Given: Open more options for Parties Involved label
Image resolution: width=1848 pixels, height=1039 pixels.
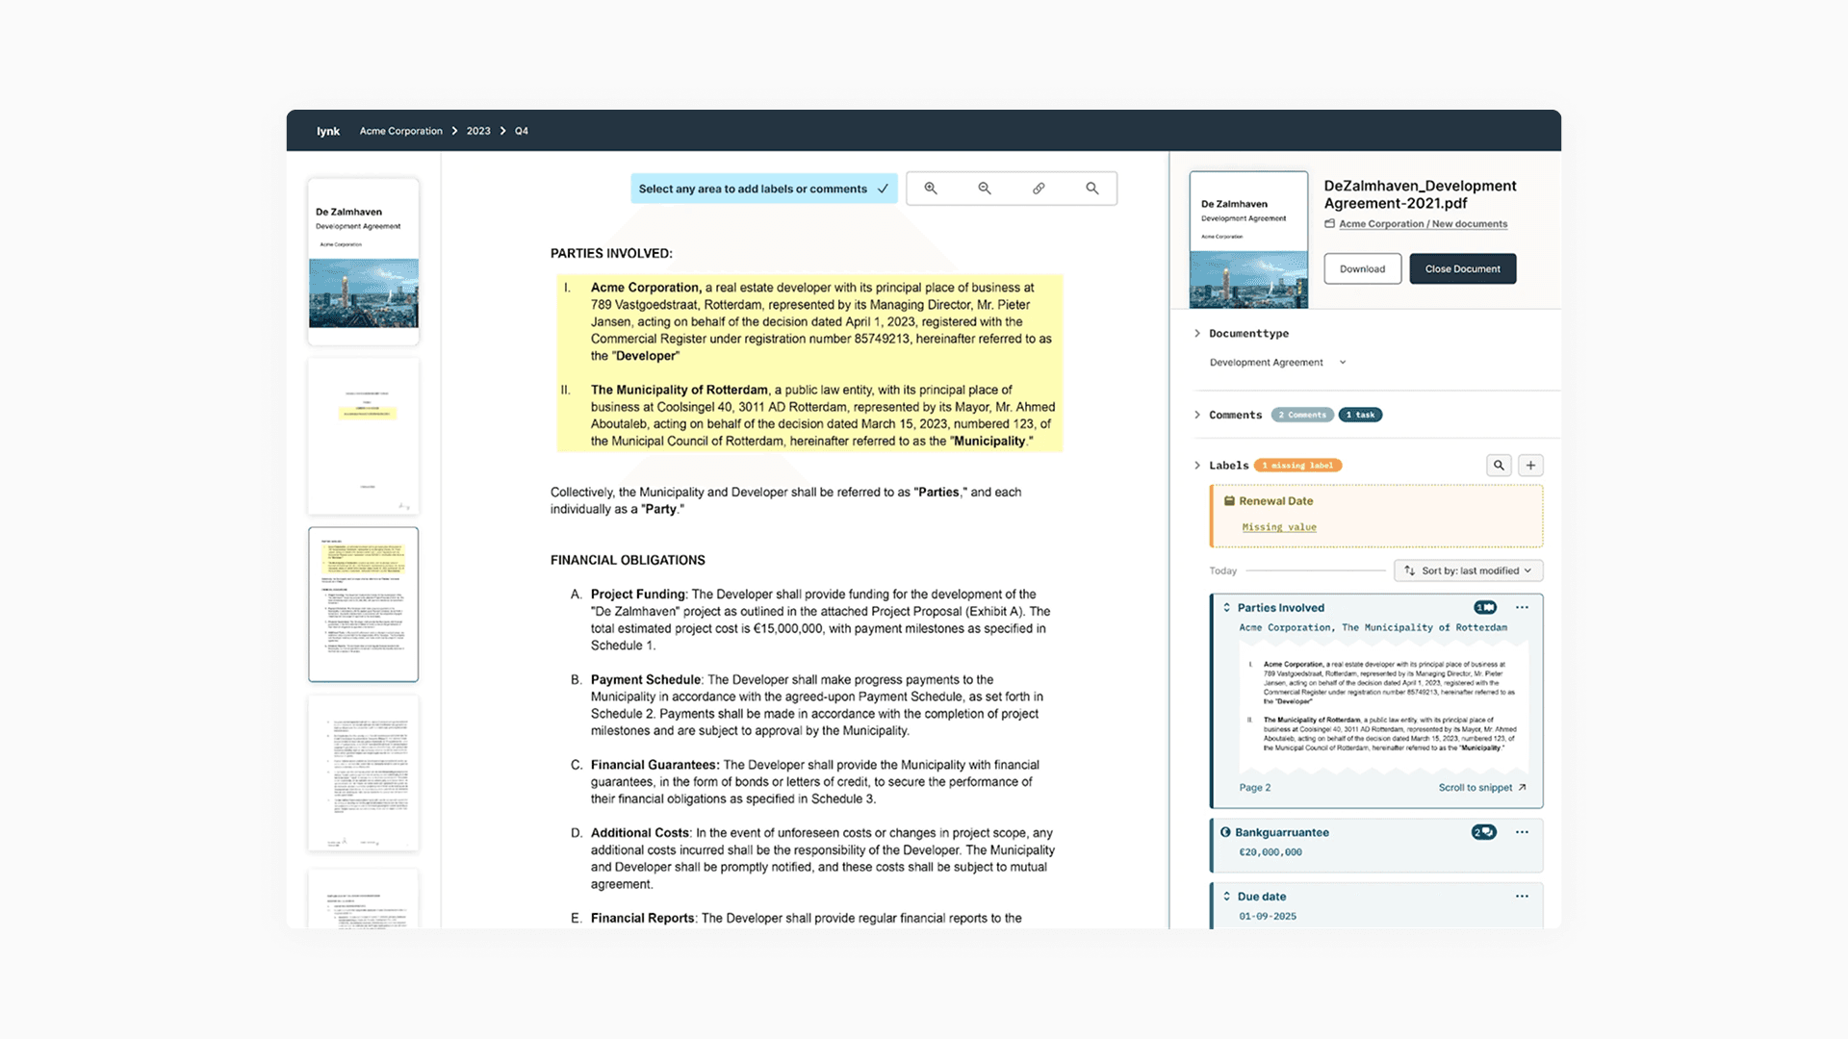Looking at the screenshot, I should (x=1522, y=608).
